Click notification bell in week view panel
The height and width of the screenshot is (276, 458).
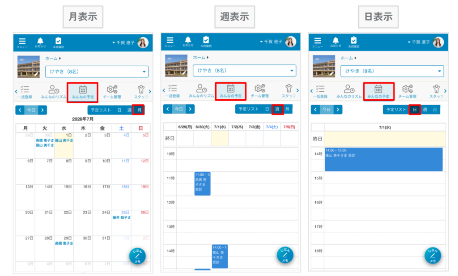click(x=188, y=42)
